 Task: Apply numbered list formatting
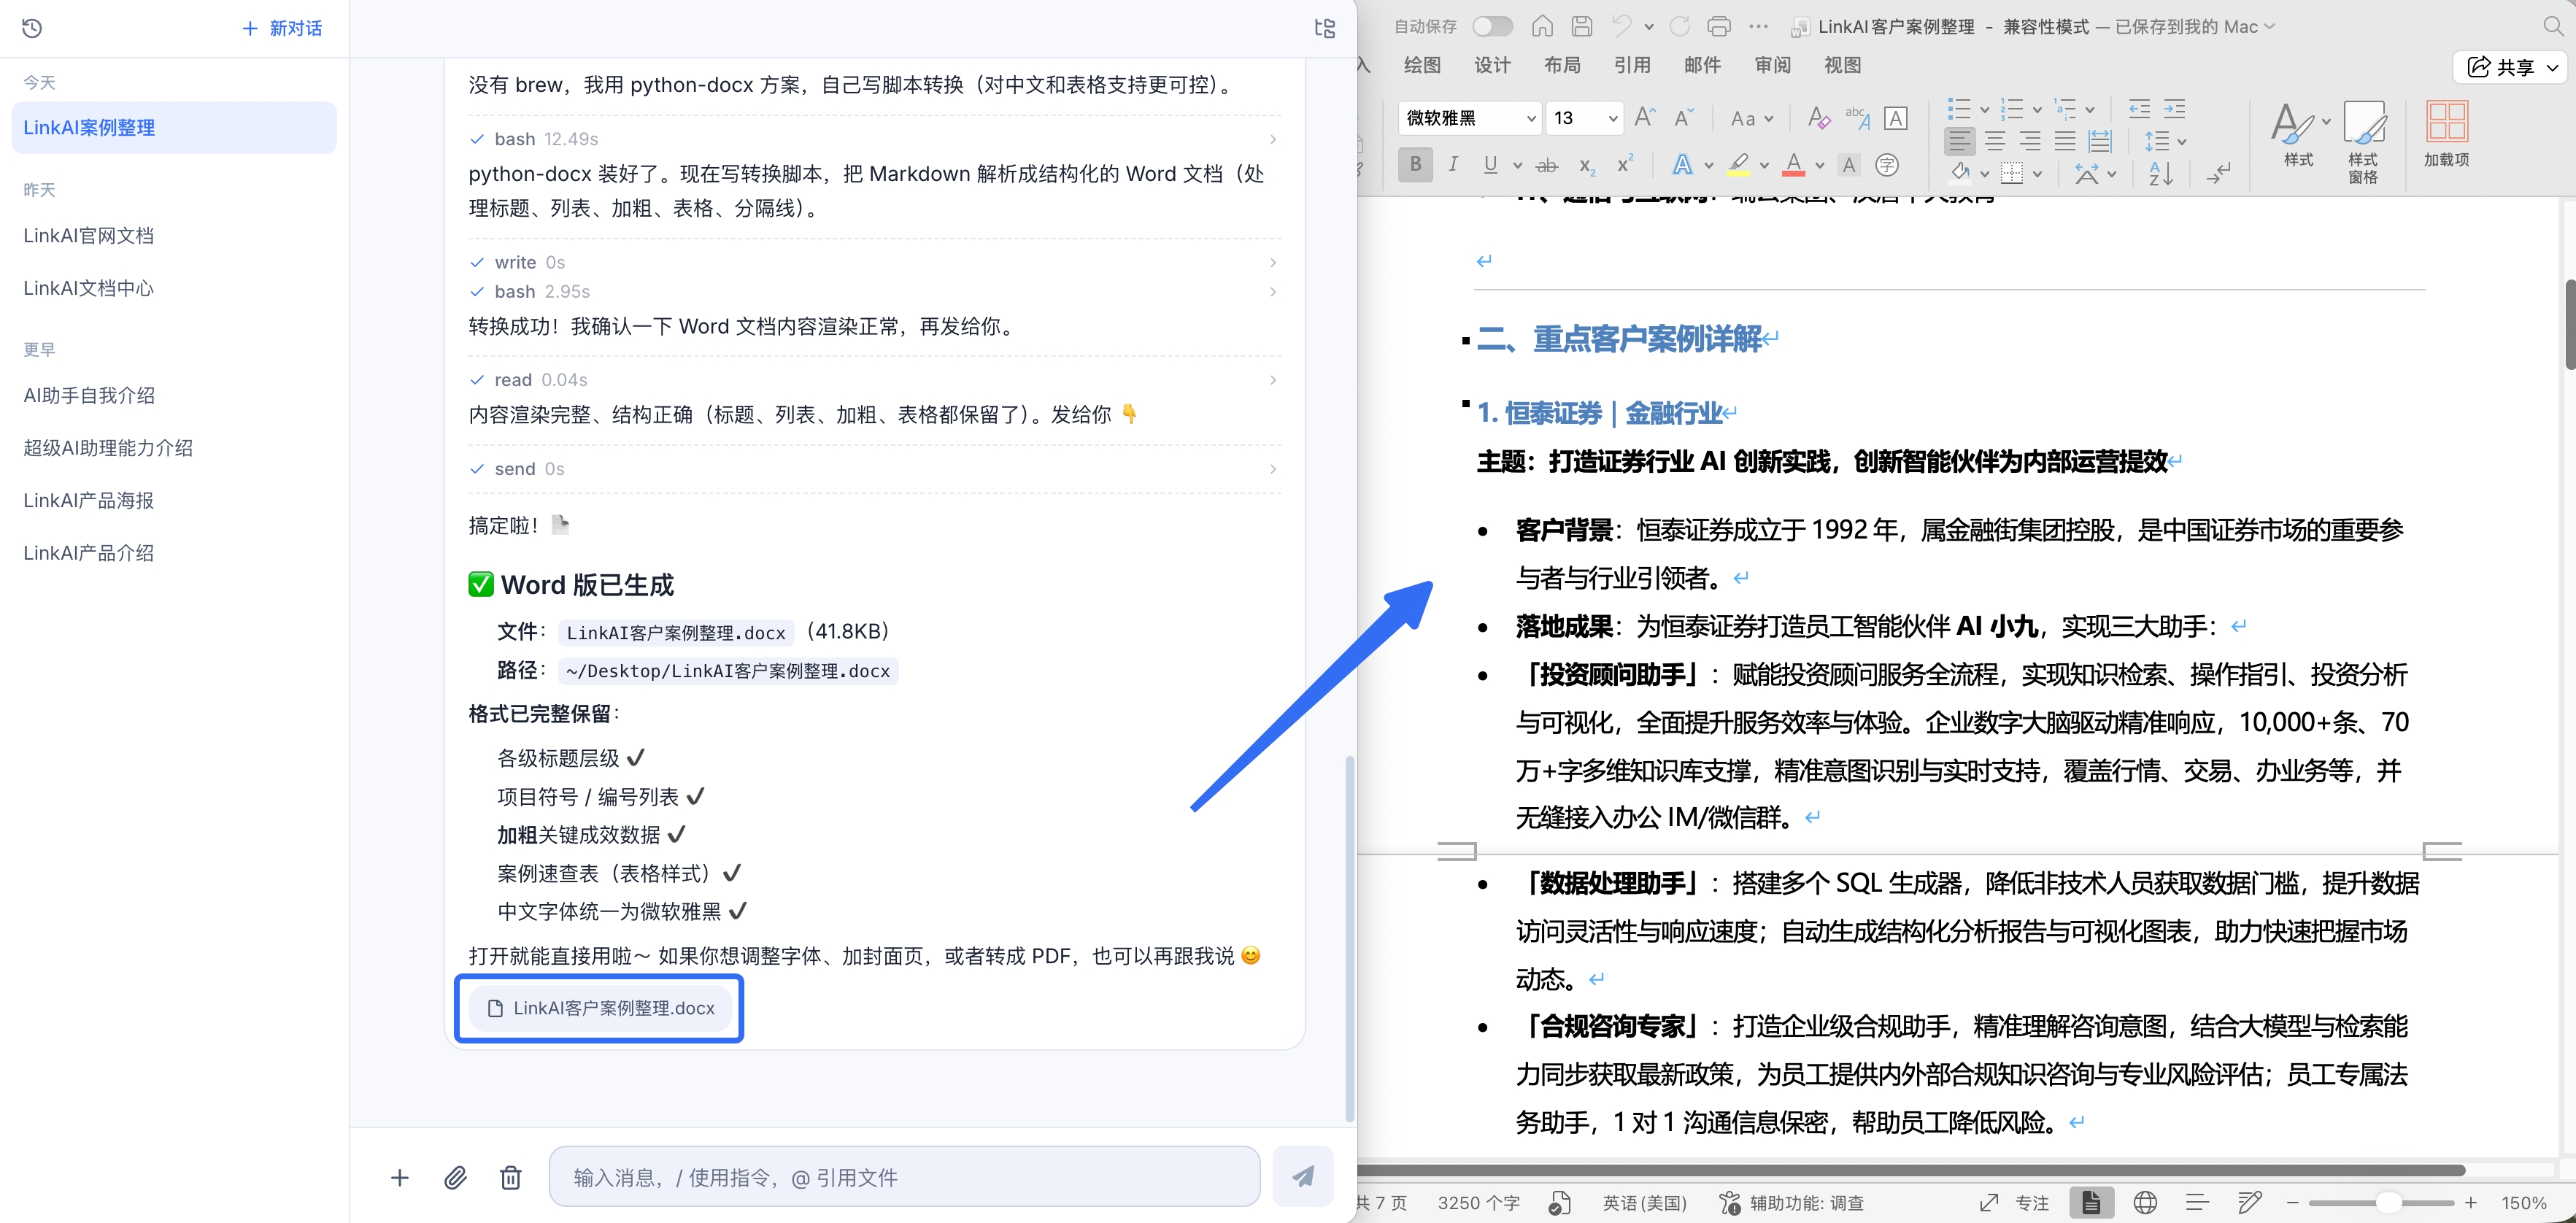pos(2012,109)
